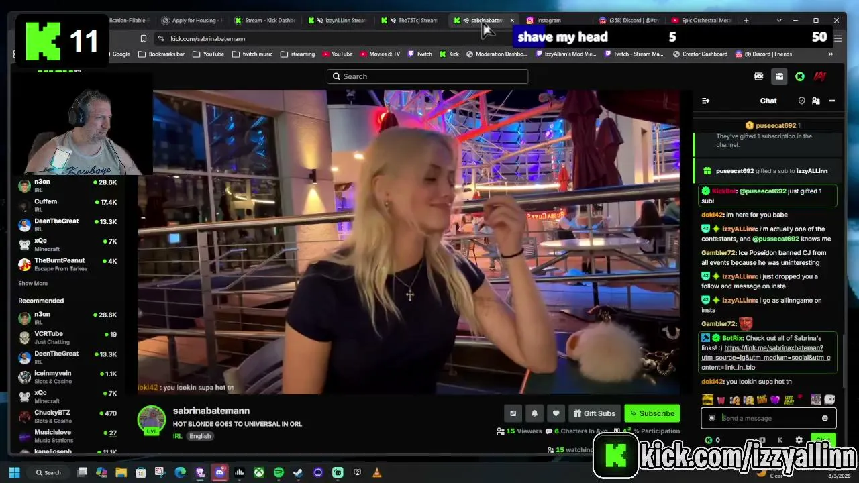Click the purple heart emote above message box

click(775, 400)
